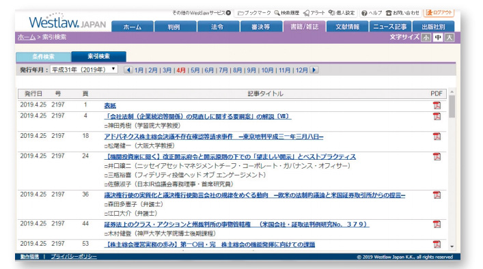Viewport: 483px width, 269px height.
Task: Open PDF for the 議決権行使 article row
Action: pos(437,195)
